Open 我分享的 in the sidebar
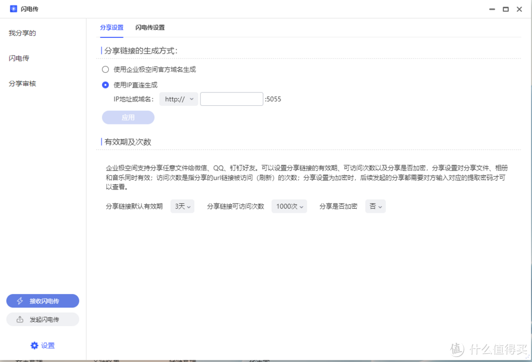The height and width of the screenshot is (362, 532). [x=23, y=33]
